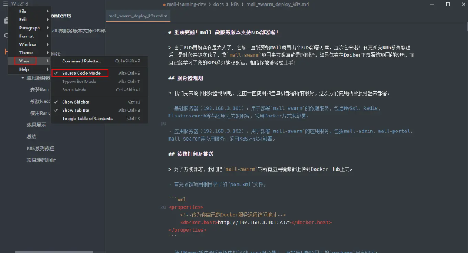Click the top-level mall heading line

(223, 32)
